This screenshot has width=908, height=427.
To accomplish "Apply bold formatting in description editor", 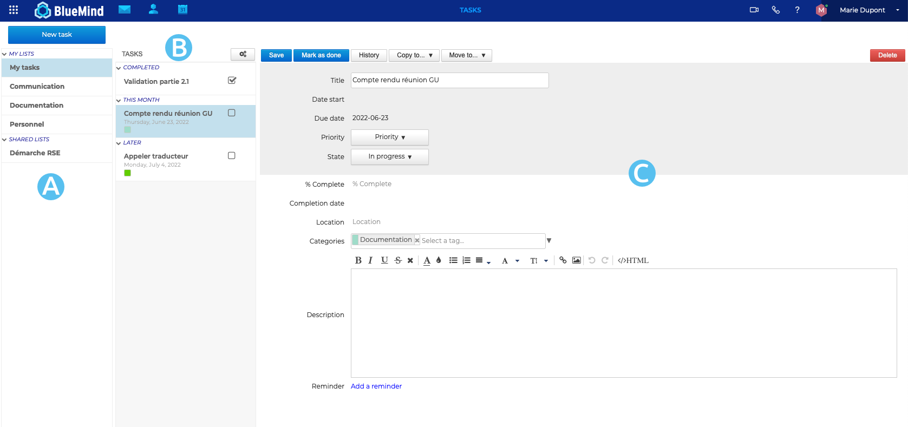I will click(x=358, y=260).
